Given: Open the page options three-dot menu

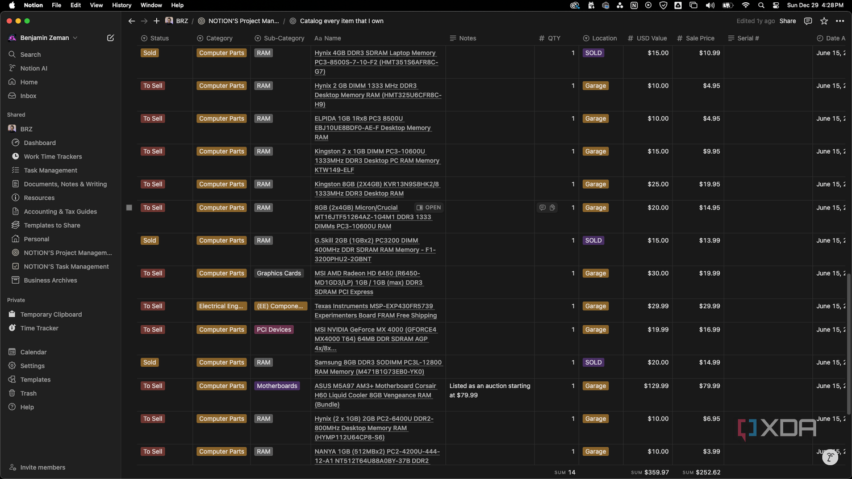Looking at the screenshot, I should tap(840, 21).
